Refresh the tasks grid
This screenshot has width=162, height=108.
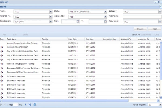point(35,104)
